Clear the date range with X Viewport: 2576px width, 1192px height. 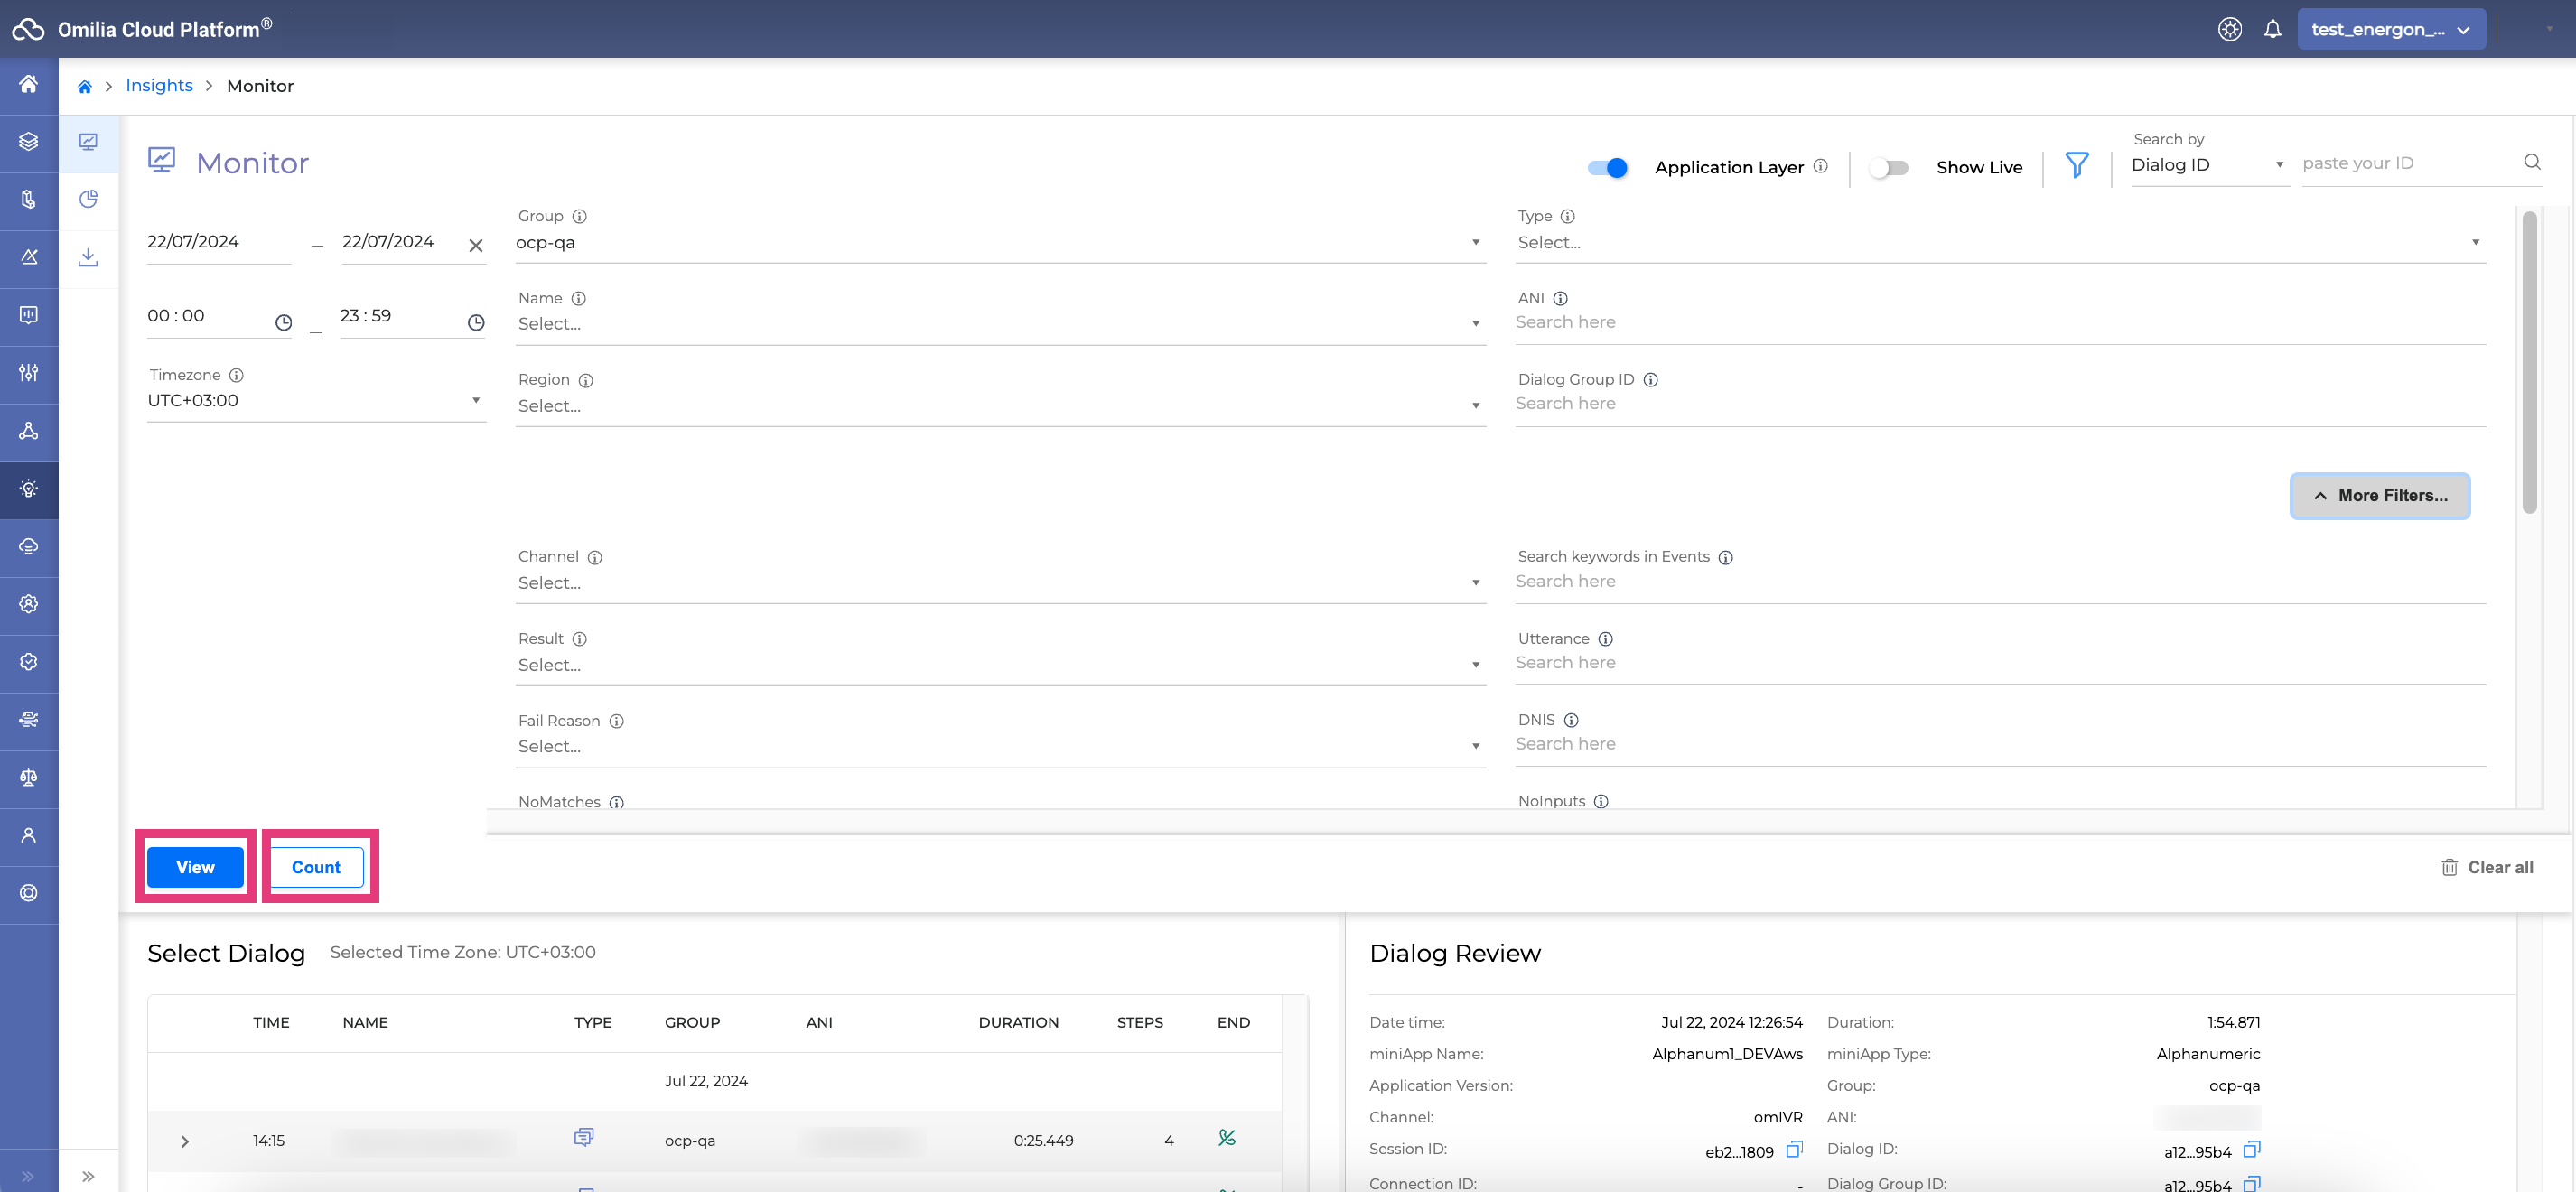[x=476, y=245]
